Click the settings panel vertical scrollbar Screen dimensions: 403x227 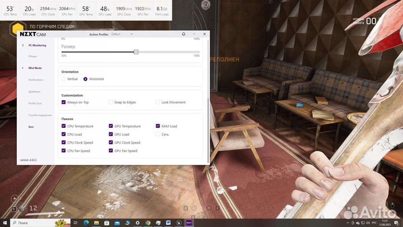[x=208, y=130]
